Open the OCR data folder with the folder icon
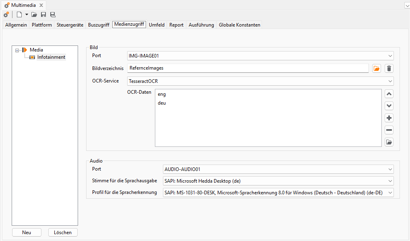The width and height of the screenshot is (410, 241). pyautogui.click(x=389, y=142)
